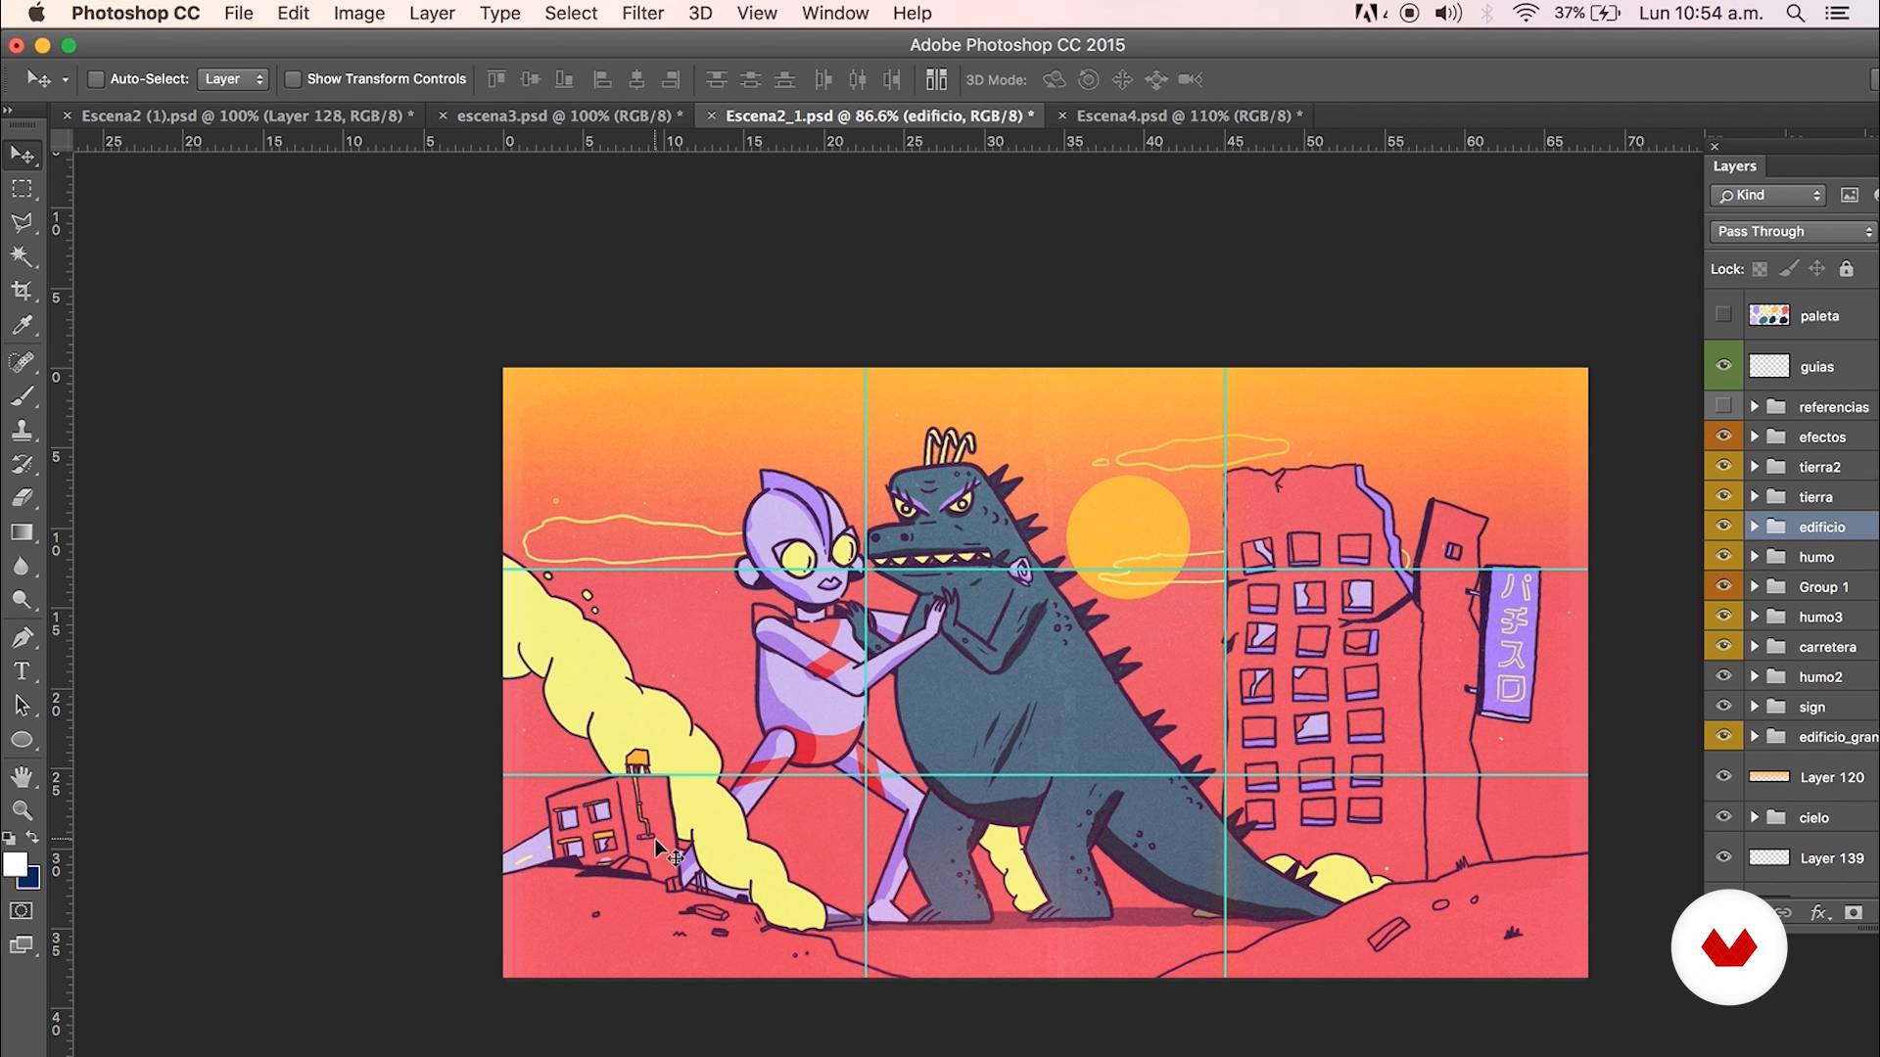Image resolution: width=1880 pixels, height=1057 pixels.
Task: Click the foreground color swatch
Action: click(13, 863)
